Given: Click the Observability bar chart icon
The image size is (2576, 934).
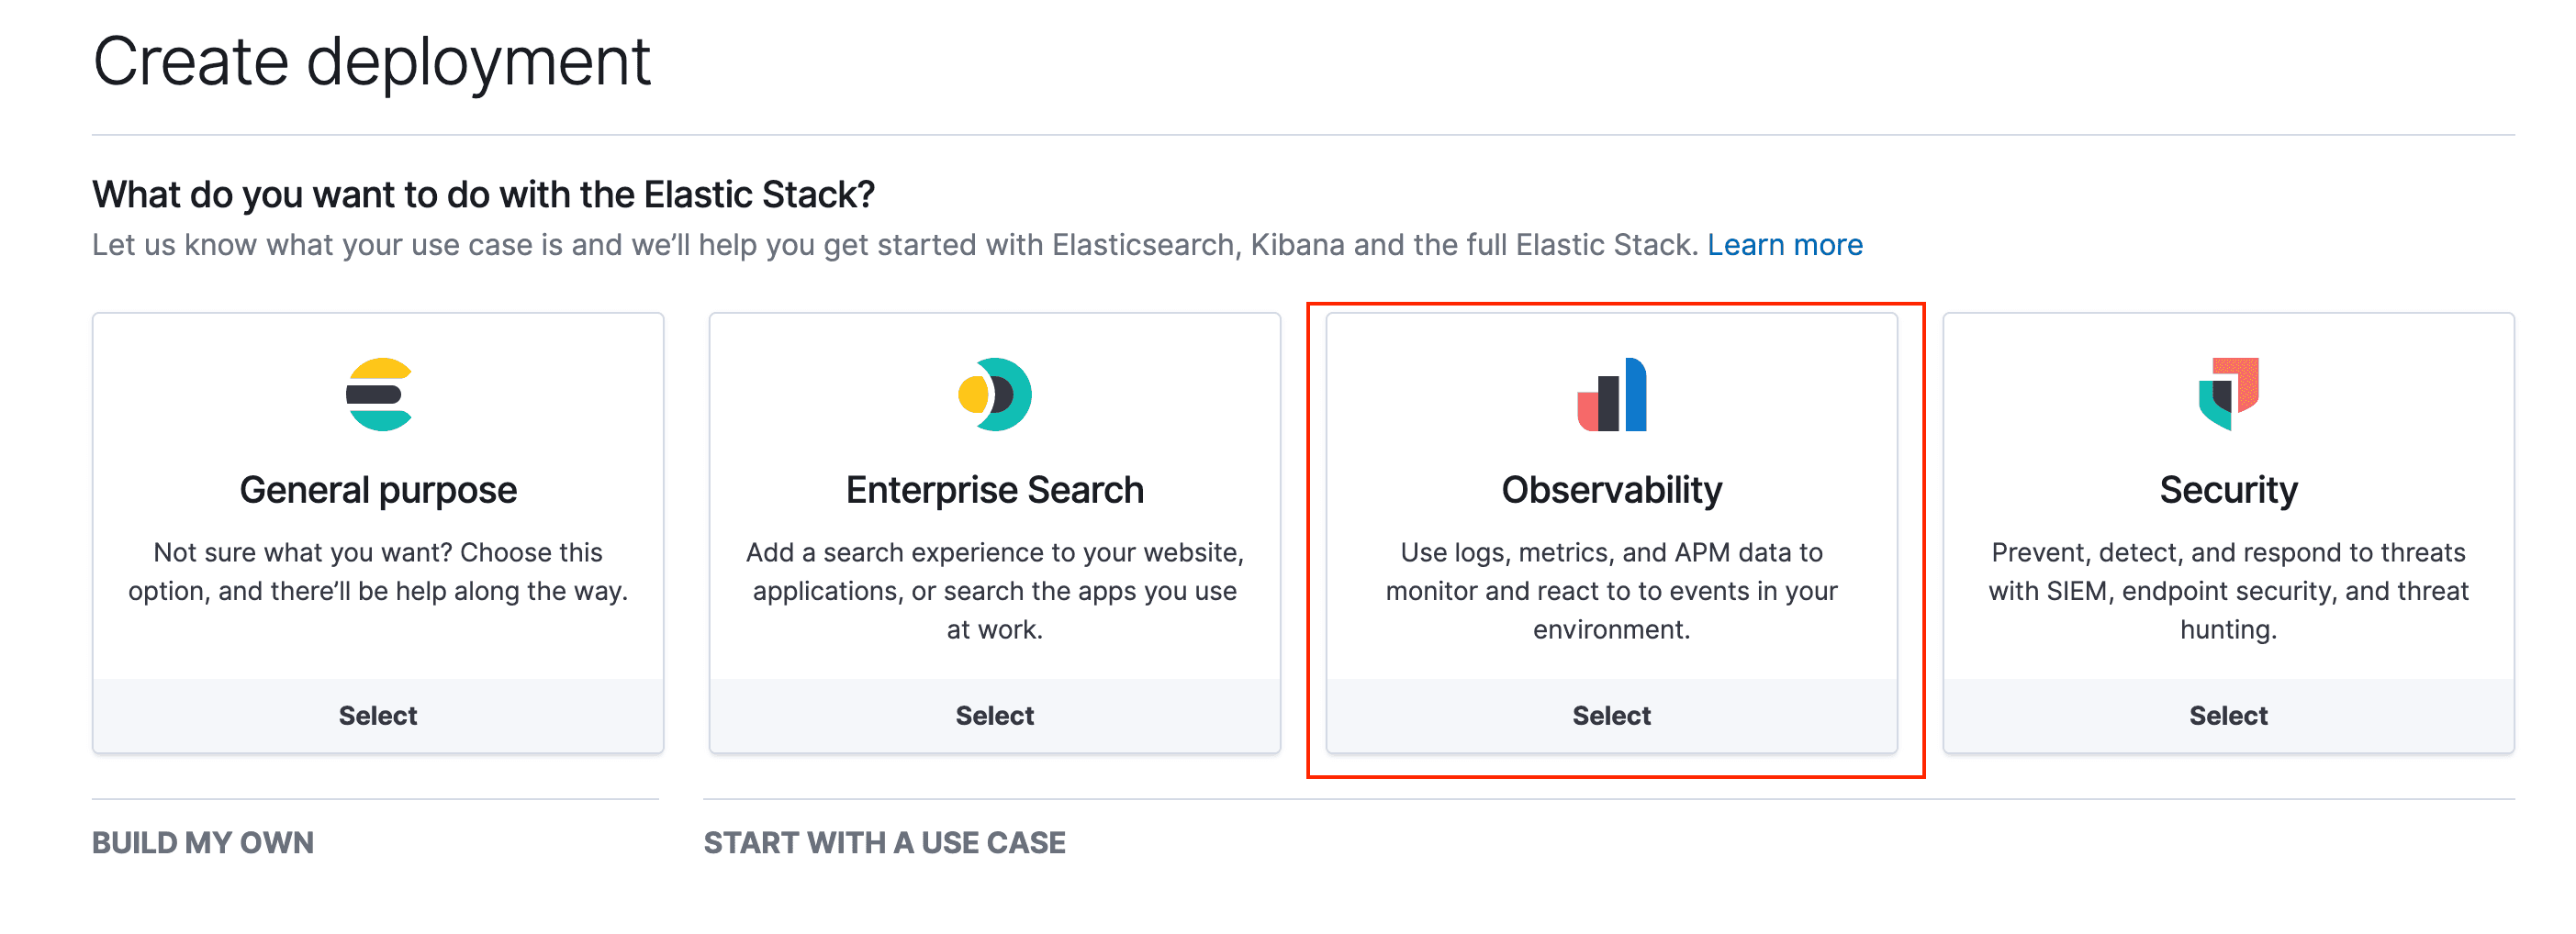Looking at the screenshot, I should coord(1611,395).
